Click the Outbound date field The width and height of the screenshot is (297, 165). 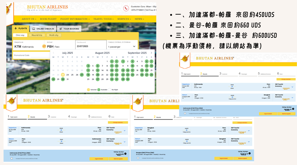pos(91,45)
